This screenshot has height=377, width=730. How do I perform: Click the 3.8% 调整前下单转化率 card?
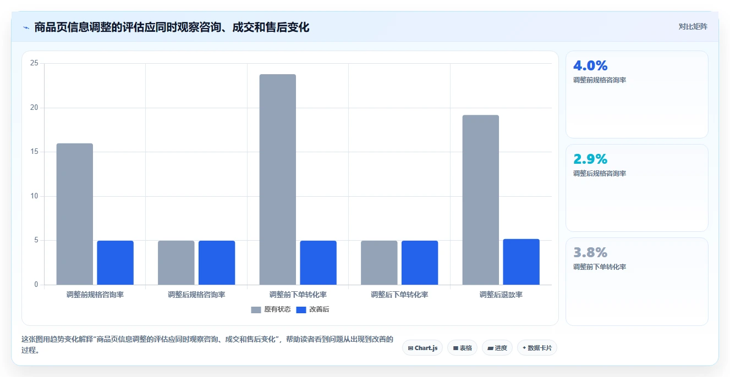[637, 281]
